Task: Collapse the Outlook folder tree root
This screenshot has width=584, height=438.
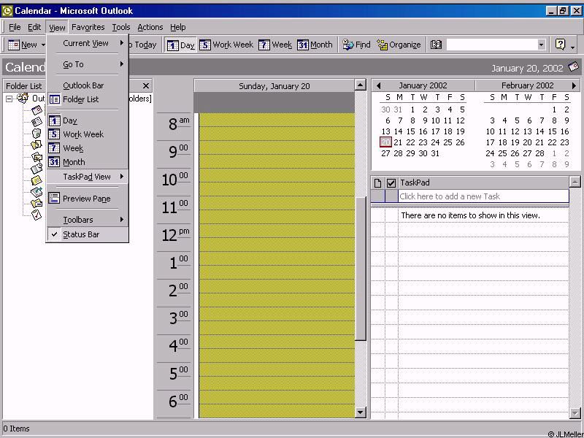Action: (9, 99)
